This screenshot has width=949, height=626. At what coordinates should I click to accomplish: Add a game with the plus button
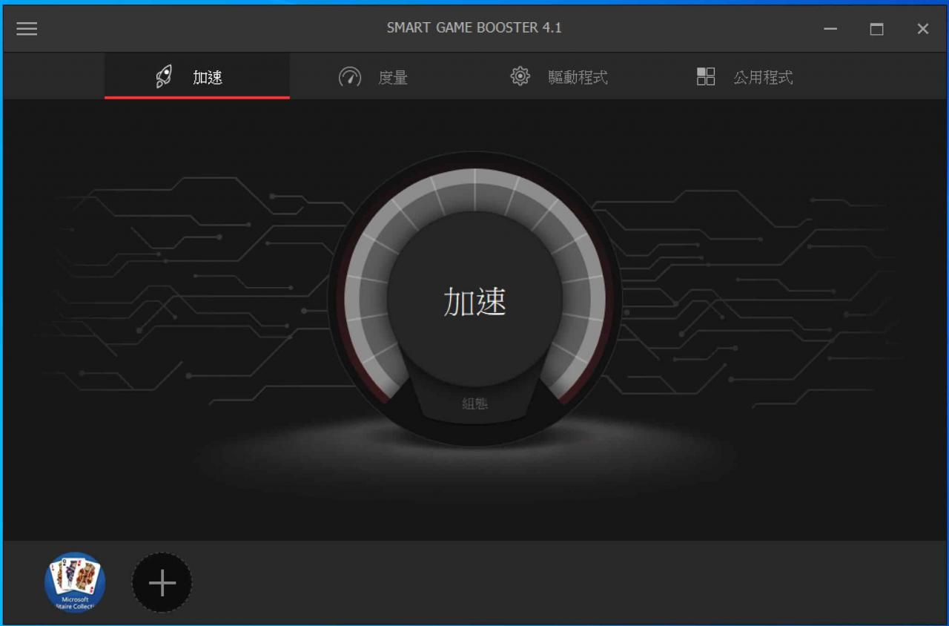coord(162,583)
